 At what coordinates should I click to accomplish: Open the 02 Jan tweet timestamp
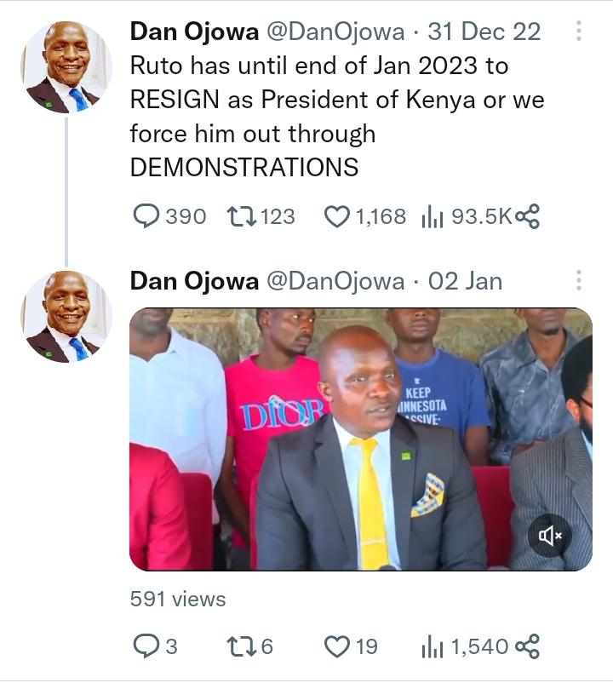[x=465, y=281]
